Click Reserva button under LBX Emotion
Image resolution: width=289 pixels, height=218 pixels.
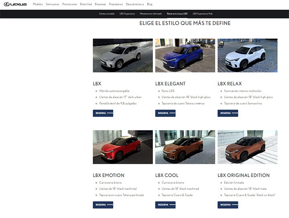click(x=103, y=205)
